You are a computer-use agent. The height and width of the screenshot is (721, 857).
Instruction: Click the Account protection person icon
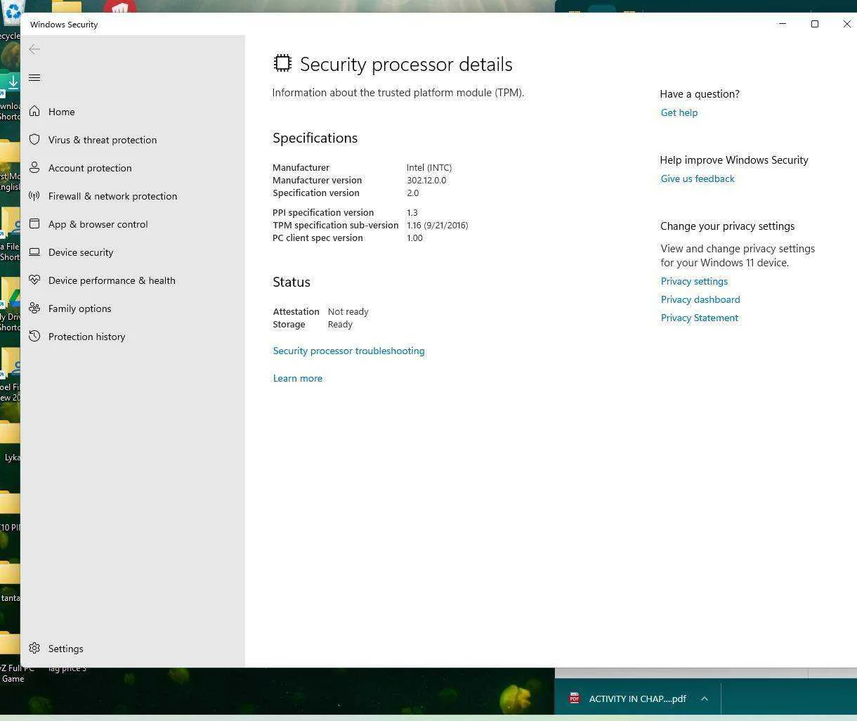[34, 168]
